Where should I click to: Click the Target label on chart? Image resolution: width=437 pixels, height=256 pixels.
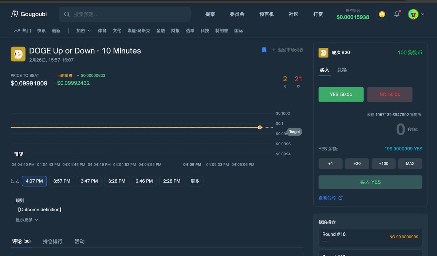point(295,132)
